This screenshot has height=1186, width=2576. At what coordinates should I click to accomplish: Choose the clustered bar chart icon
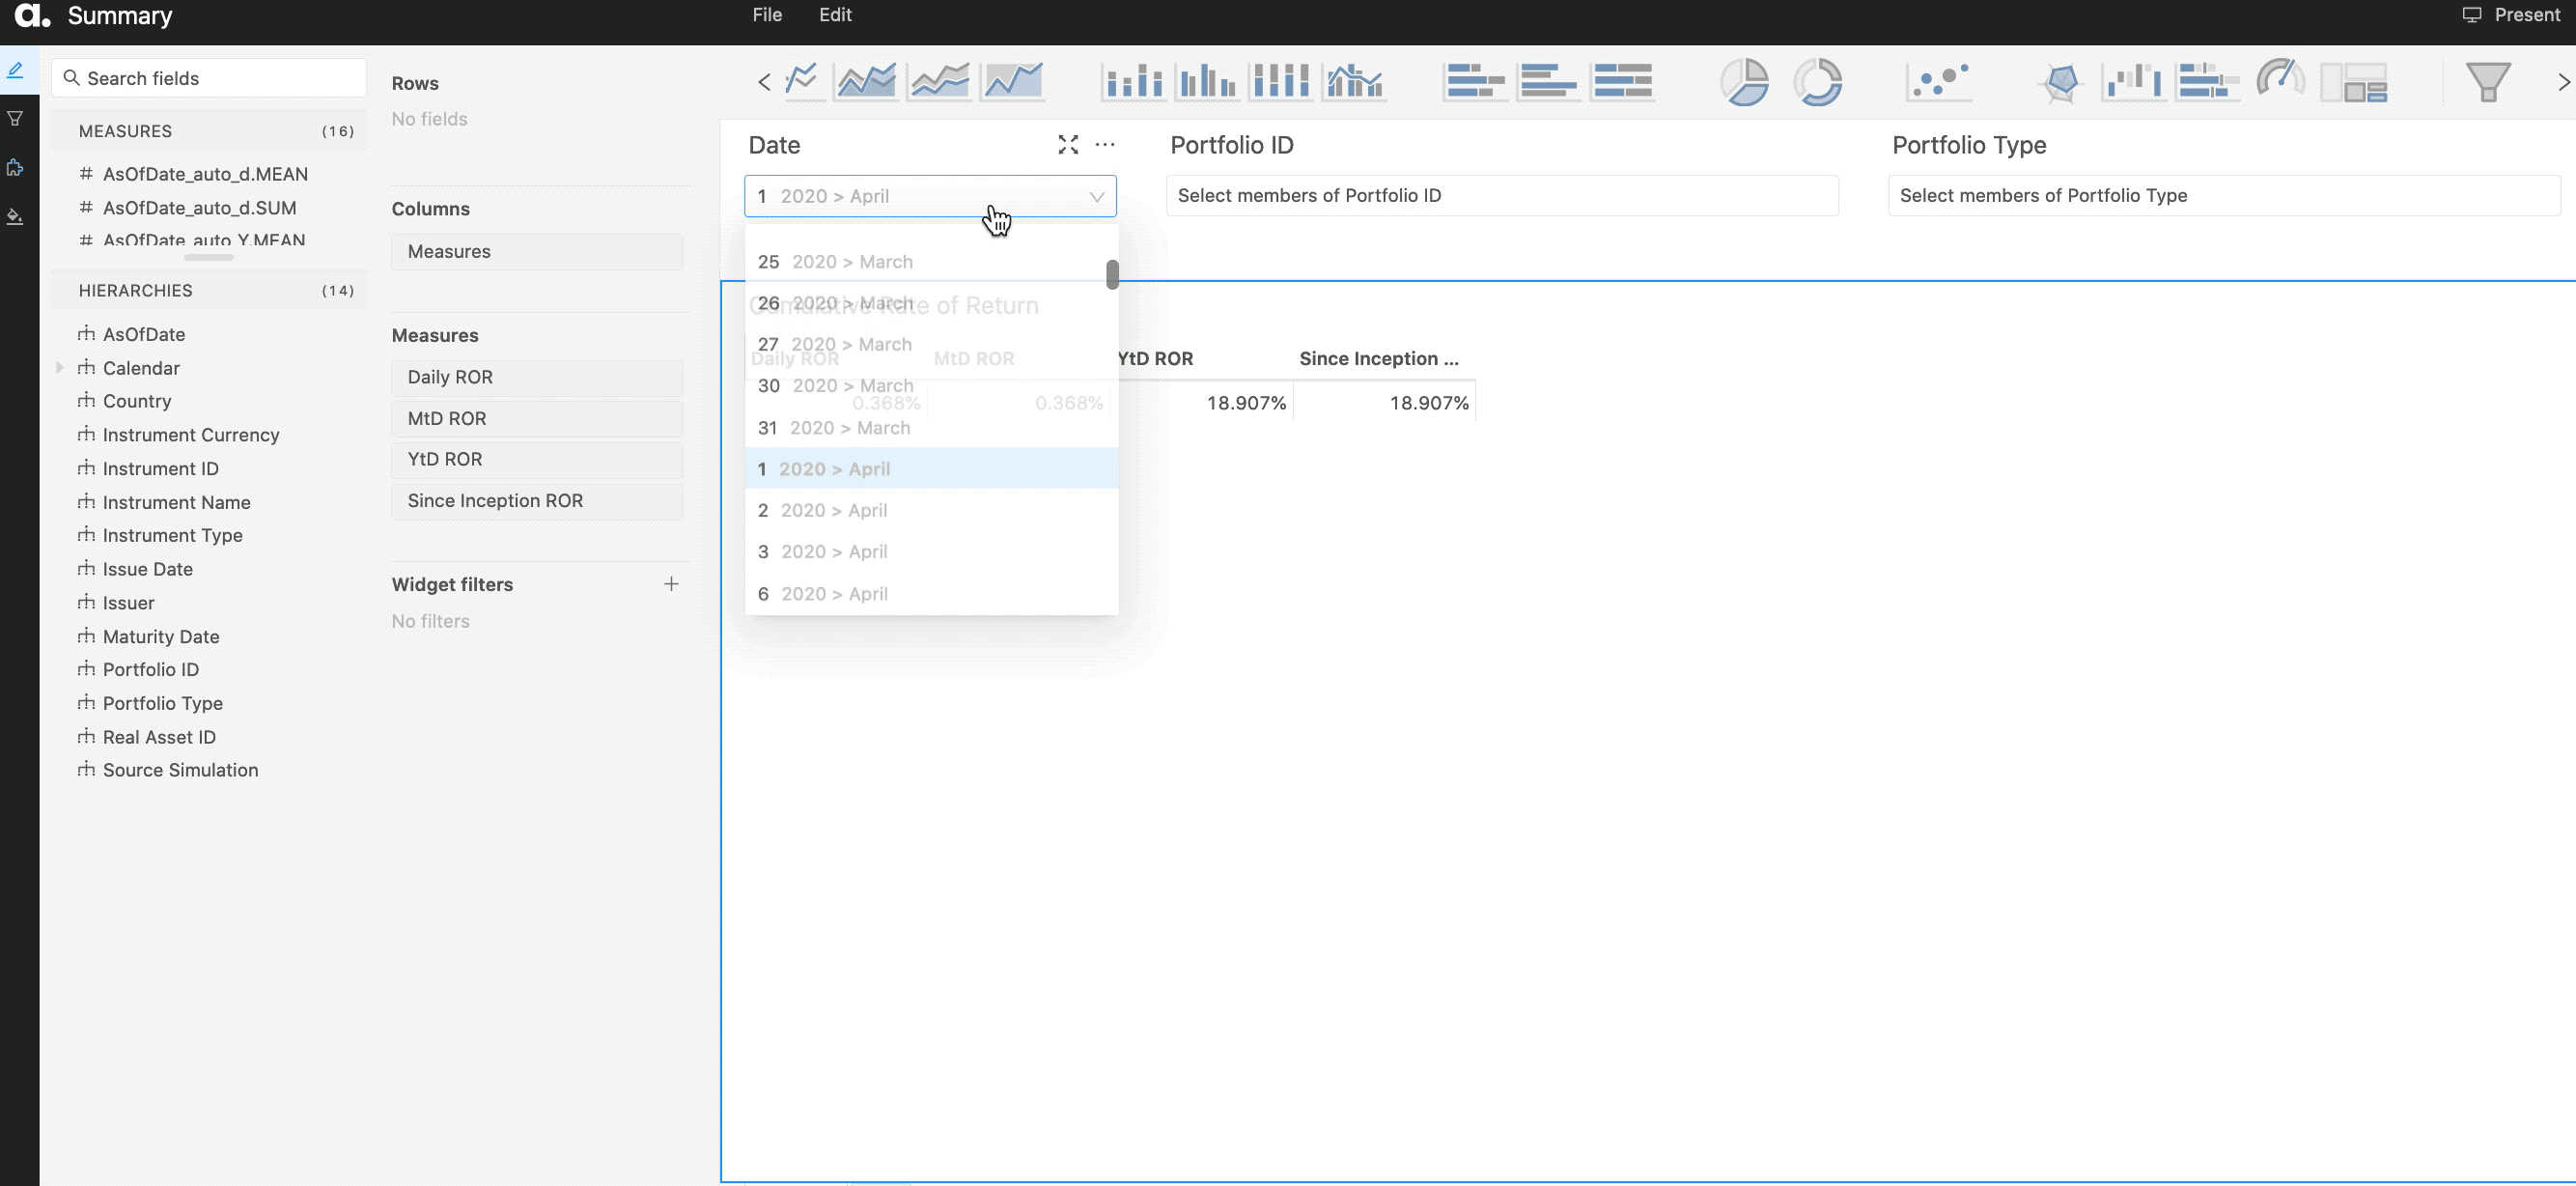1548,80
